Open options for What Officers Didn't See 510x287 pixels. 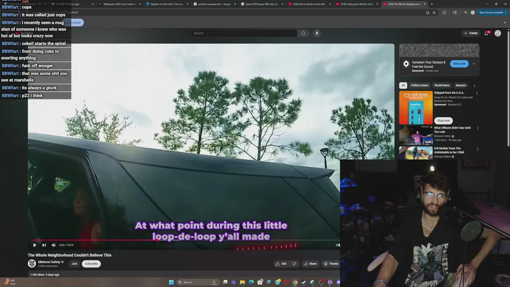point(477,128)
